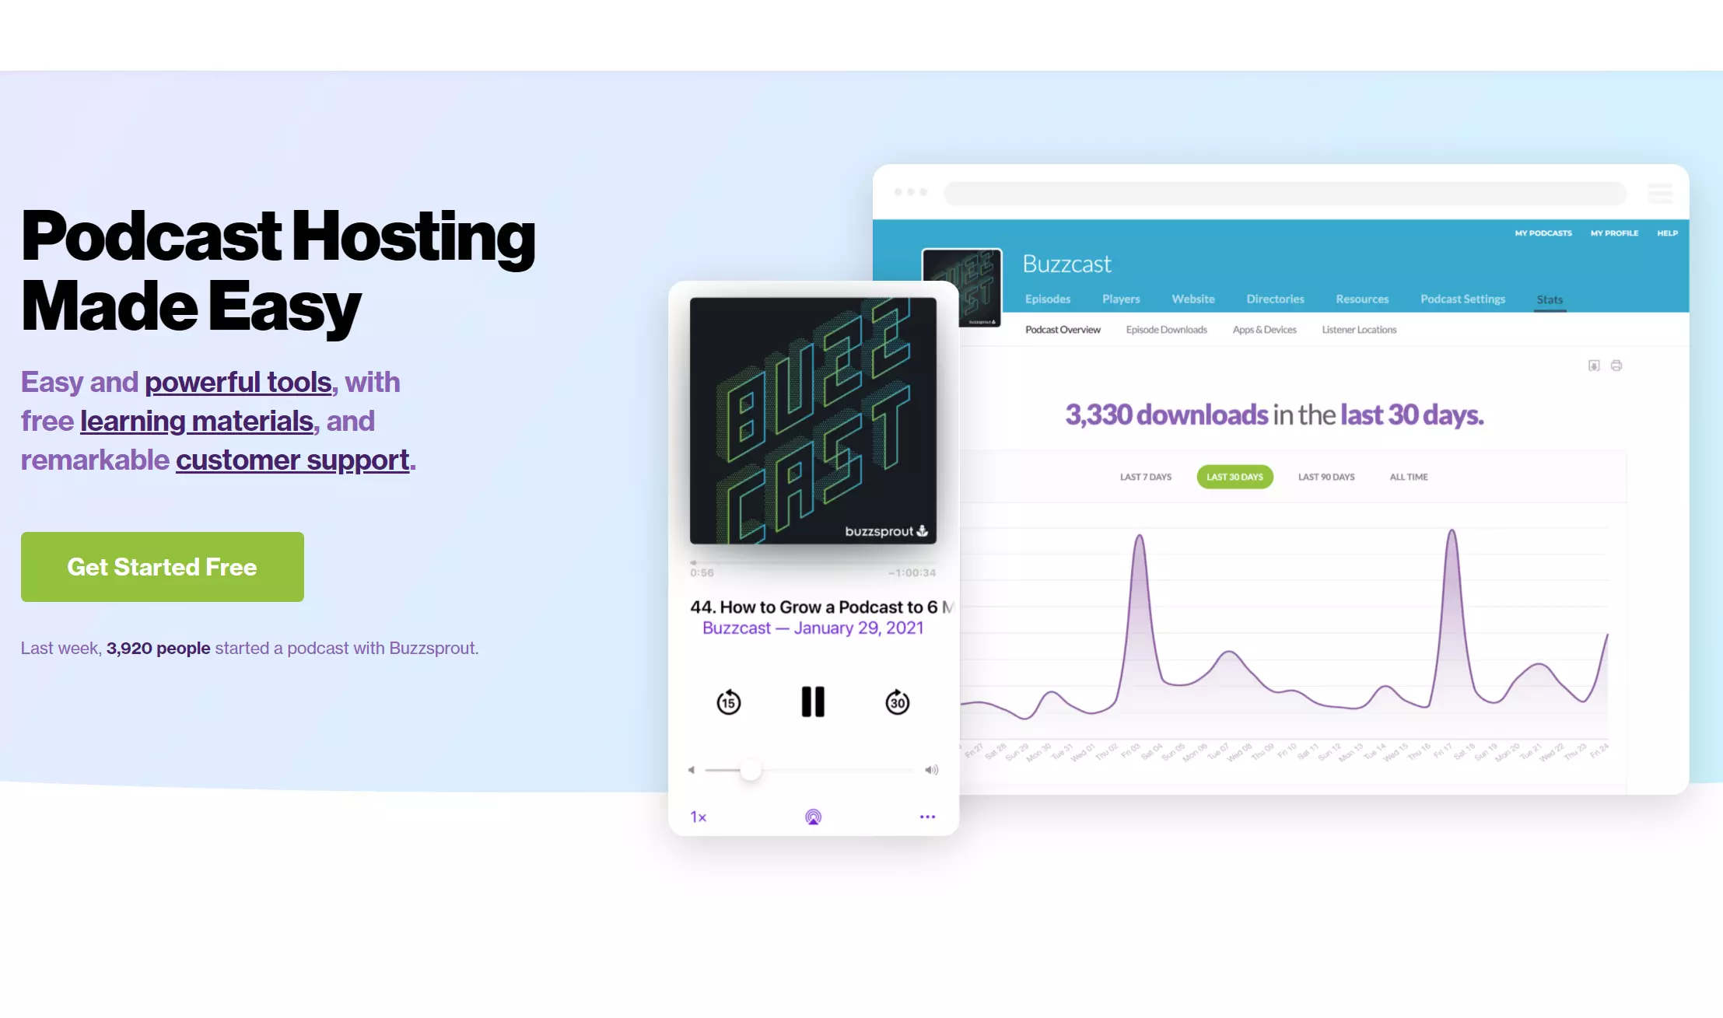Open the Stats tab in Buzzcast dashboard
The image size is (1723, 1018).
tap(1549, 298)
